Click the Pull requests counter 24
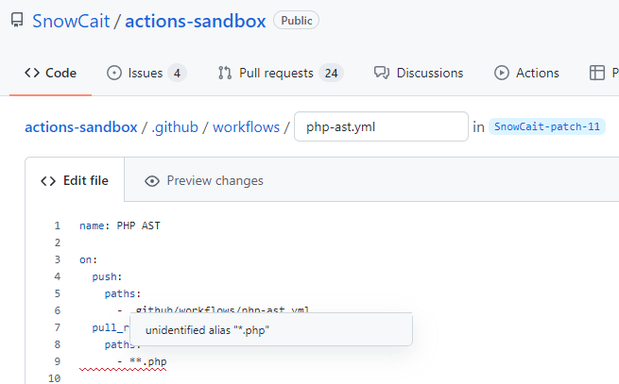619x384 pixels. pos(331,73)
